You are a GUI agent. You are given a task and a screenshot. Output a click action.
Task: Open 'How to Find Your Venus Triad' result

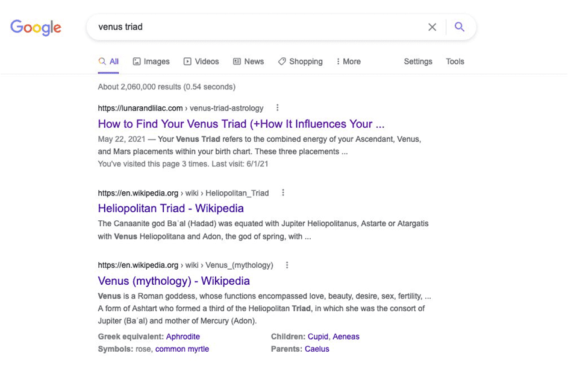point(241,124)
